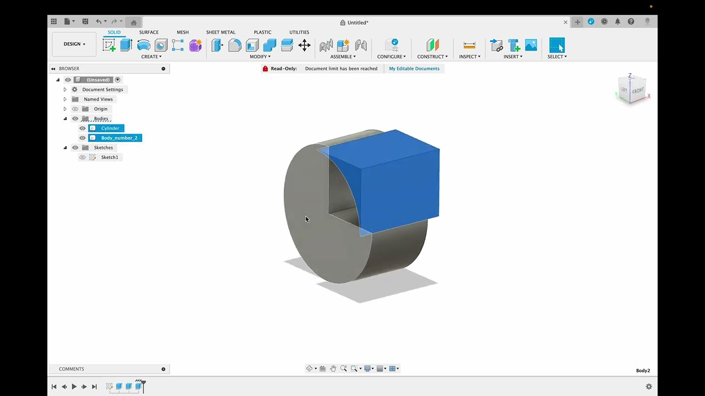
Task: Click the Undo arrow
Action: (x=99, y=21)
